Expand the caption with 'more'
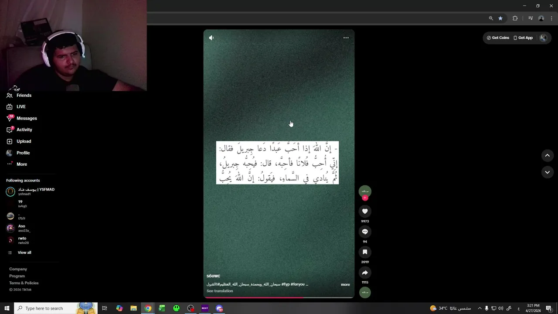 [345, 285]
